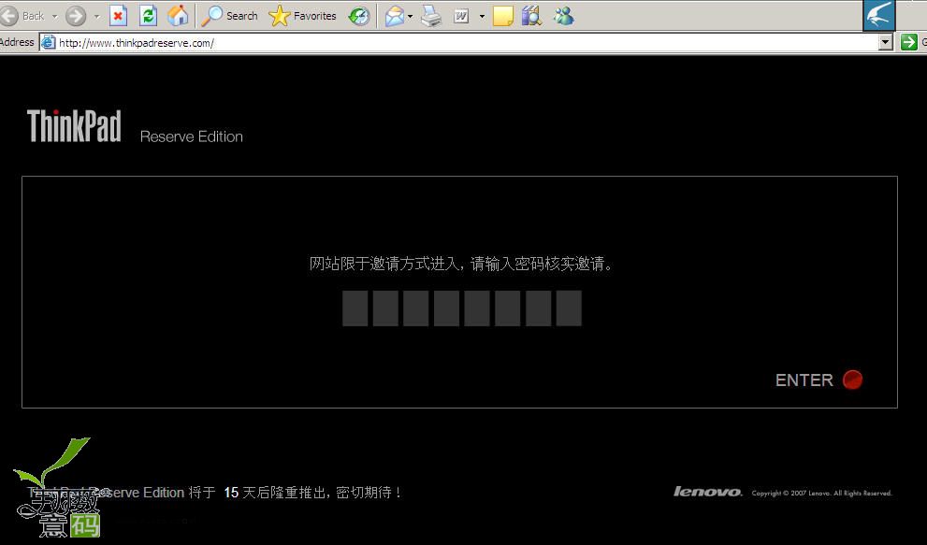Open the History clock icon
The width and height of the screenshot is (927, 545).
359,16
